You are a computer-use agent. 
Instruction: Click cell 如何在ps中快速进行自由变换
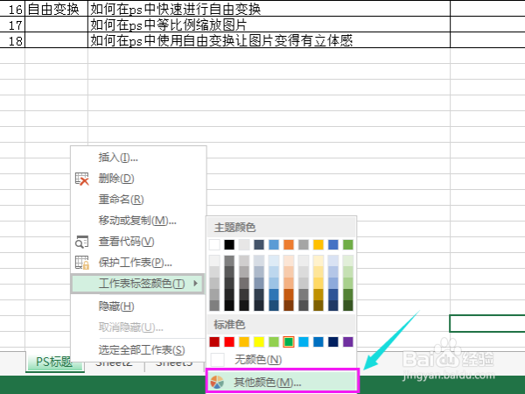269,9
